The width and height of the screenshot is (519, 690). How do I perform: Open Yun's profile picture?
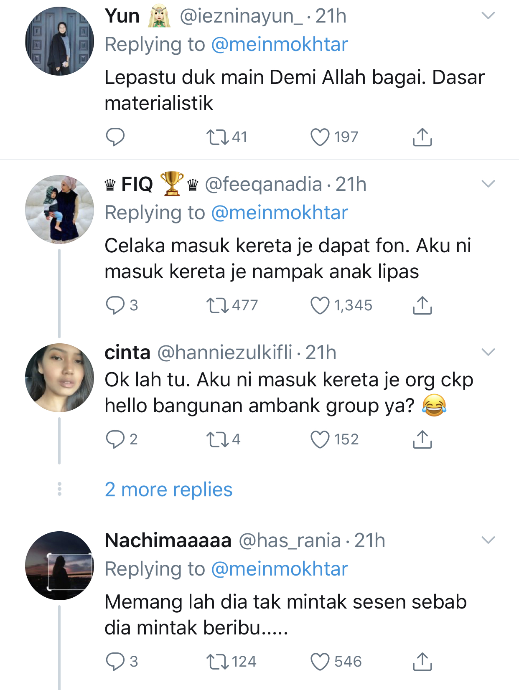point(59,41)
